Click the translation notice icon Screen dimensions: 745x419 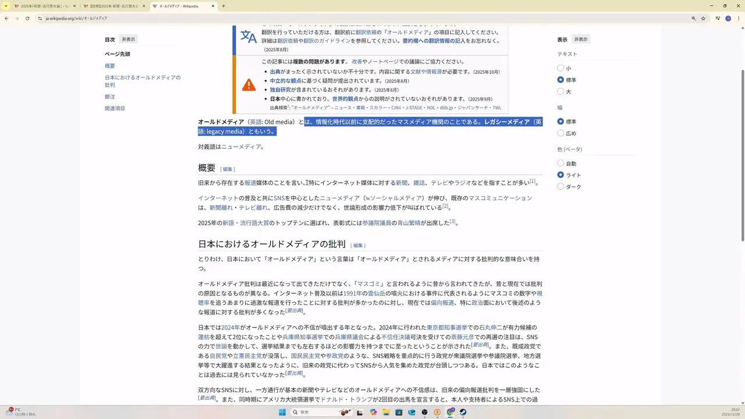coord(249,37)
